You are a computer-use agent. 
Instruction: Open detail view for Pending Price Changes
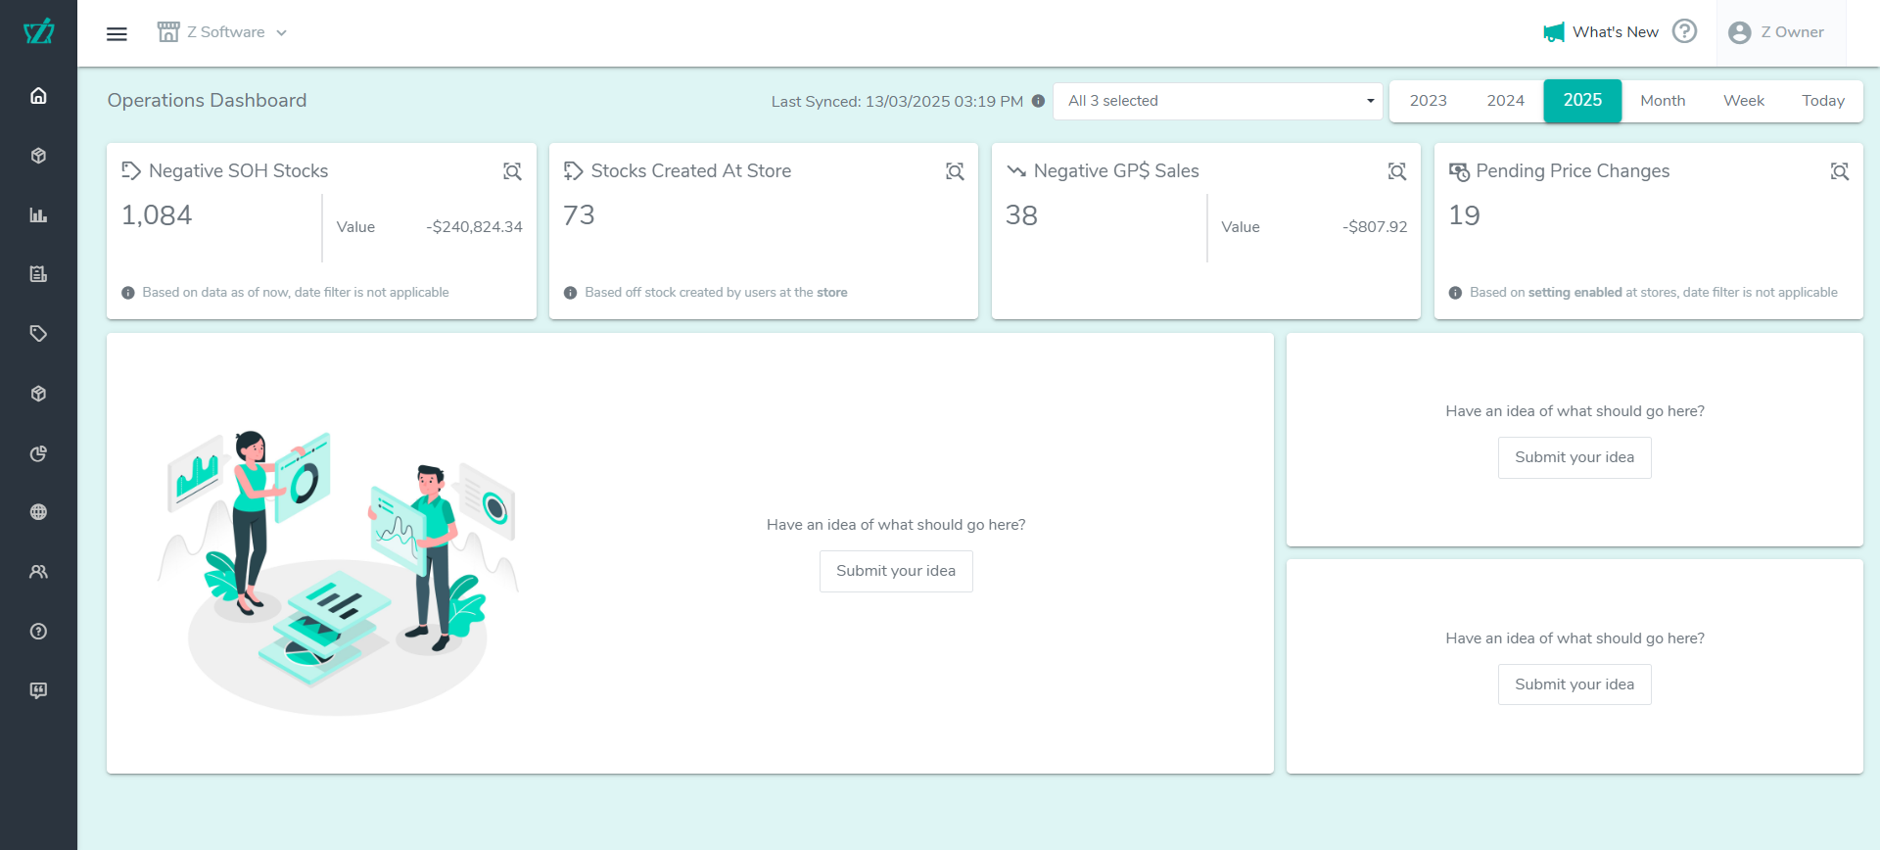[x=1839, y=171]
